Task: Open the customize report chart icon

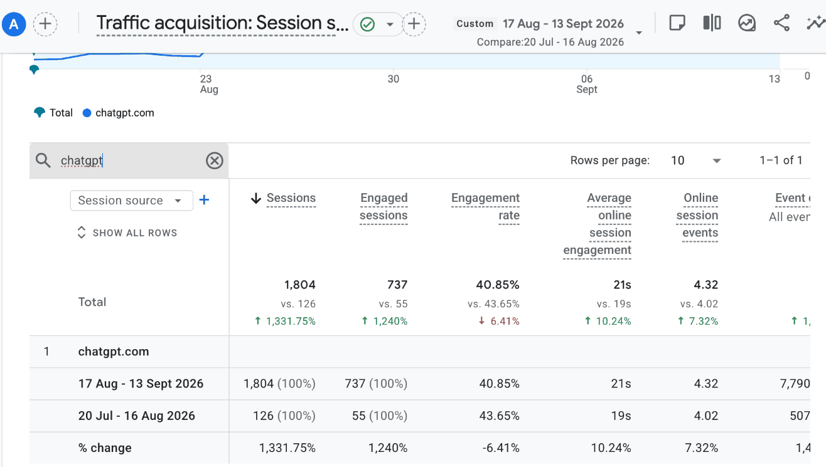Action: tap(747, 23)
